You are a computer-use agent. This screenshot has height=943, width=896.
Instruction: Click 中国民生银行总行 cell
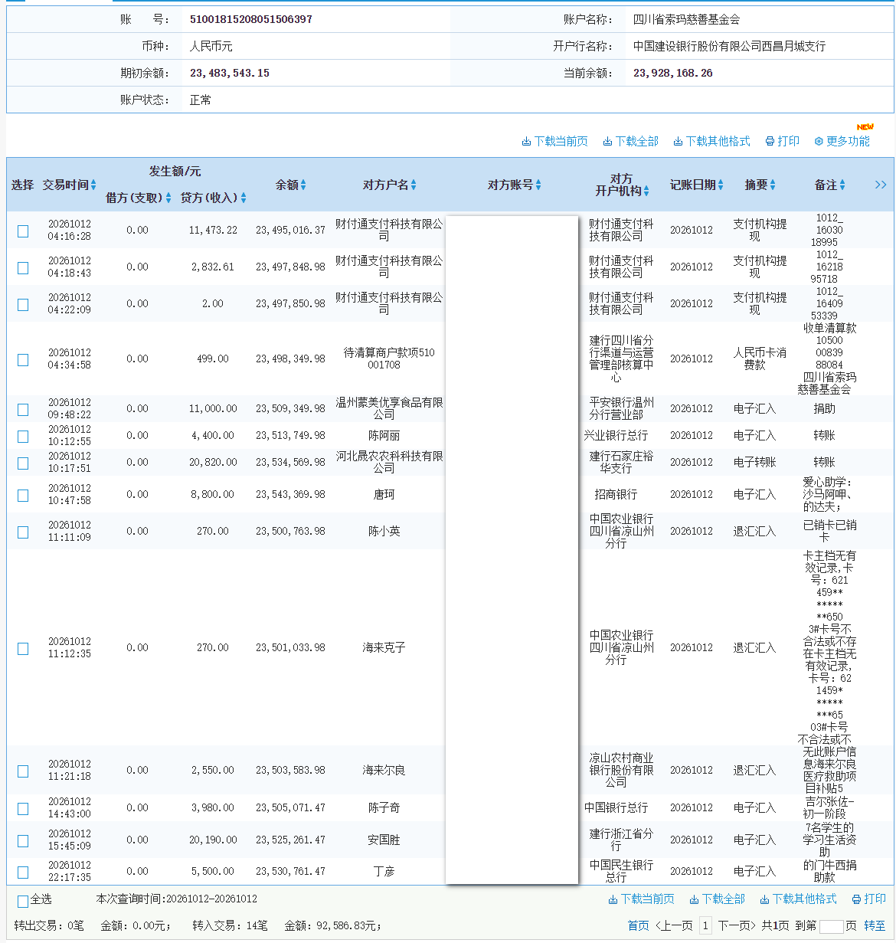pyautogui.click(x=621, y=871)
